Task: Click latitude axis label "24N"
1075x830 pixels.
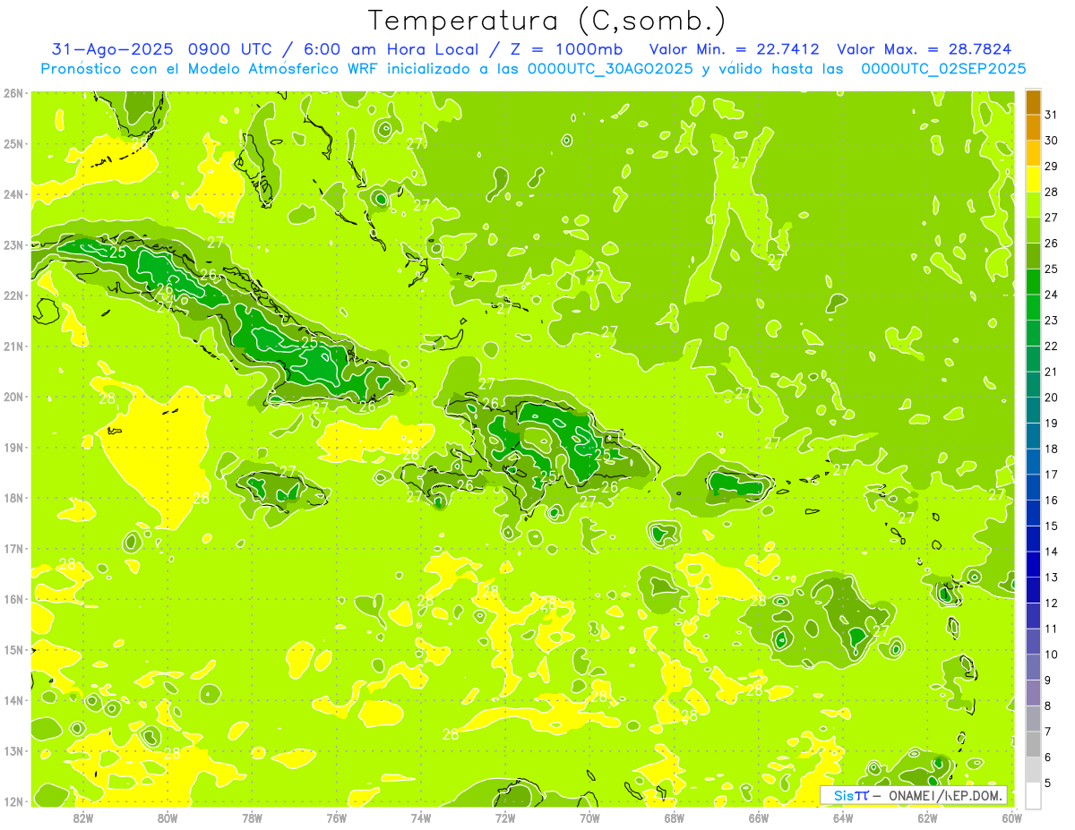Action: [13, 194]
